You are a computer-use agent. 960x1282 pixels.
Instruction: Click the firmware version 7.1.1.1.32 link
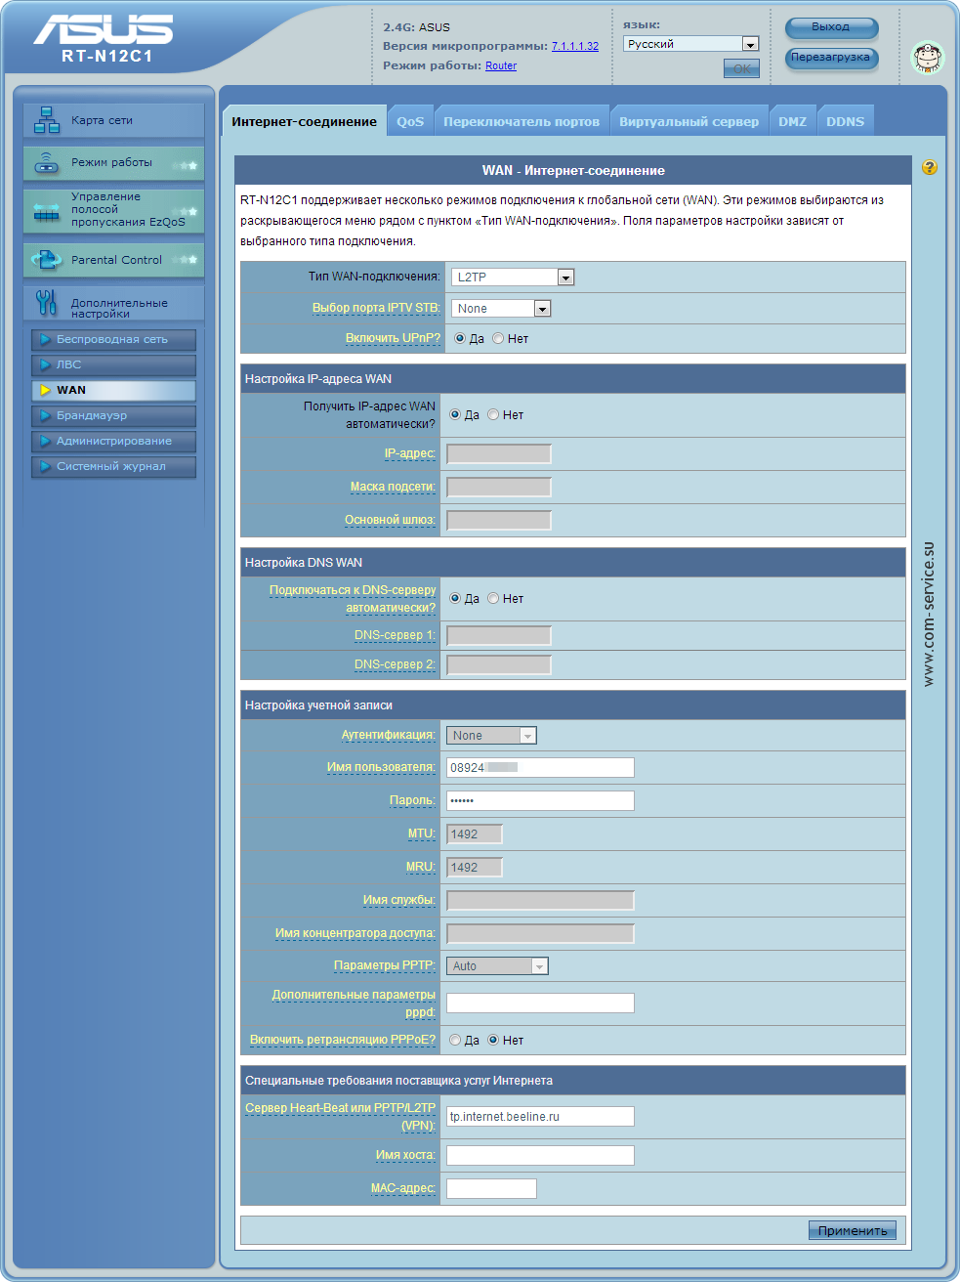point(574,46)
